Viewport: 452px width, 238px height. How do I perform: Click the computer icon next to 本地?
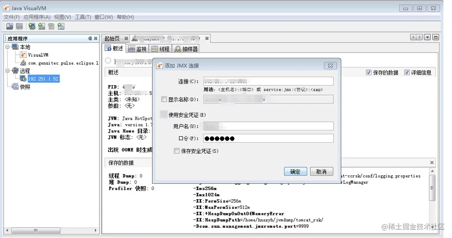tap(15, 46)
